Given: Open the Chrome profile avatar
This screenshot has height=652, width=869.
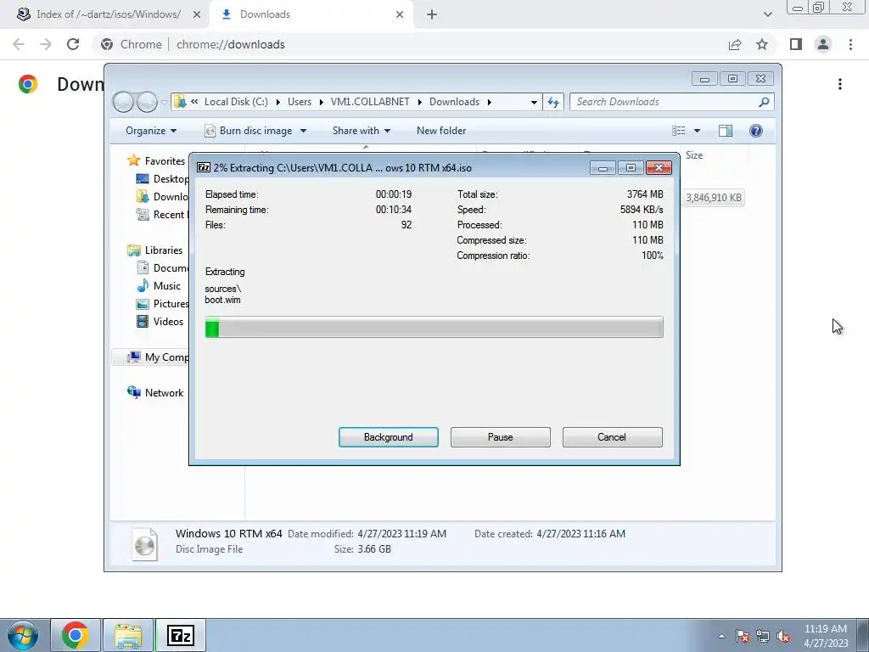Looking at the screenshot, I should tap(823, 44).
